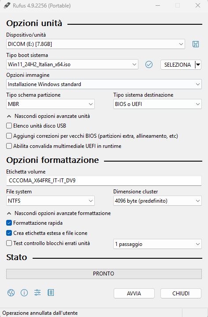208x317 pixels.
Task: Open the Dispositivo/unità dropdown
Action: pos(96,44)
